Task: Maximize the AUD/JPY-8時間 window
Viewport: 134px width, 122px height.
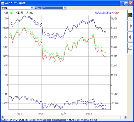Action: [126, 3]
